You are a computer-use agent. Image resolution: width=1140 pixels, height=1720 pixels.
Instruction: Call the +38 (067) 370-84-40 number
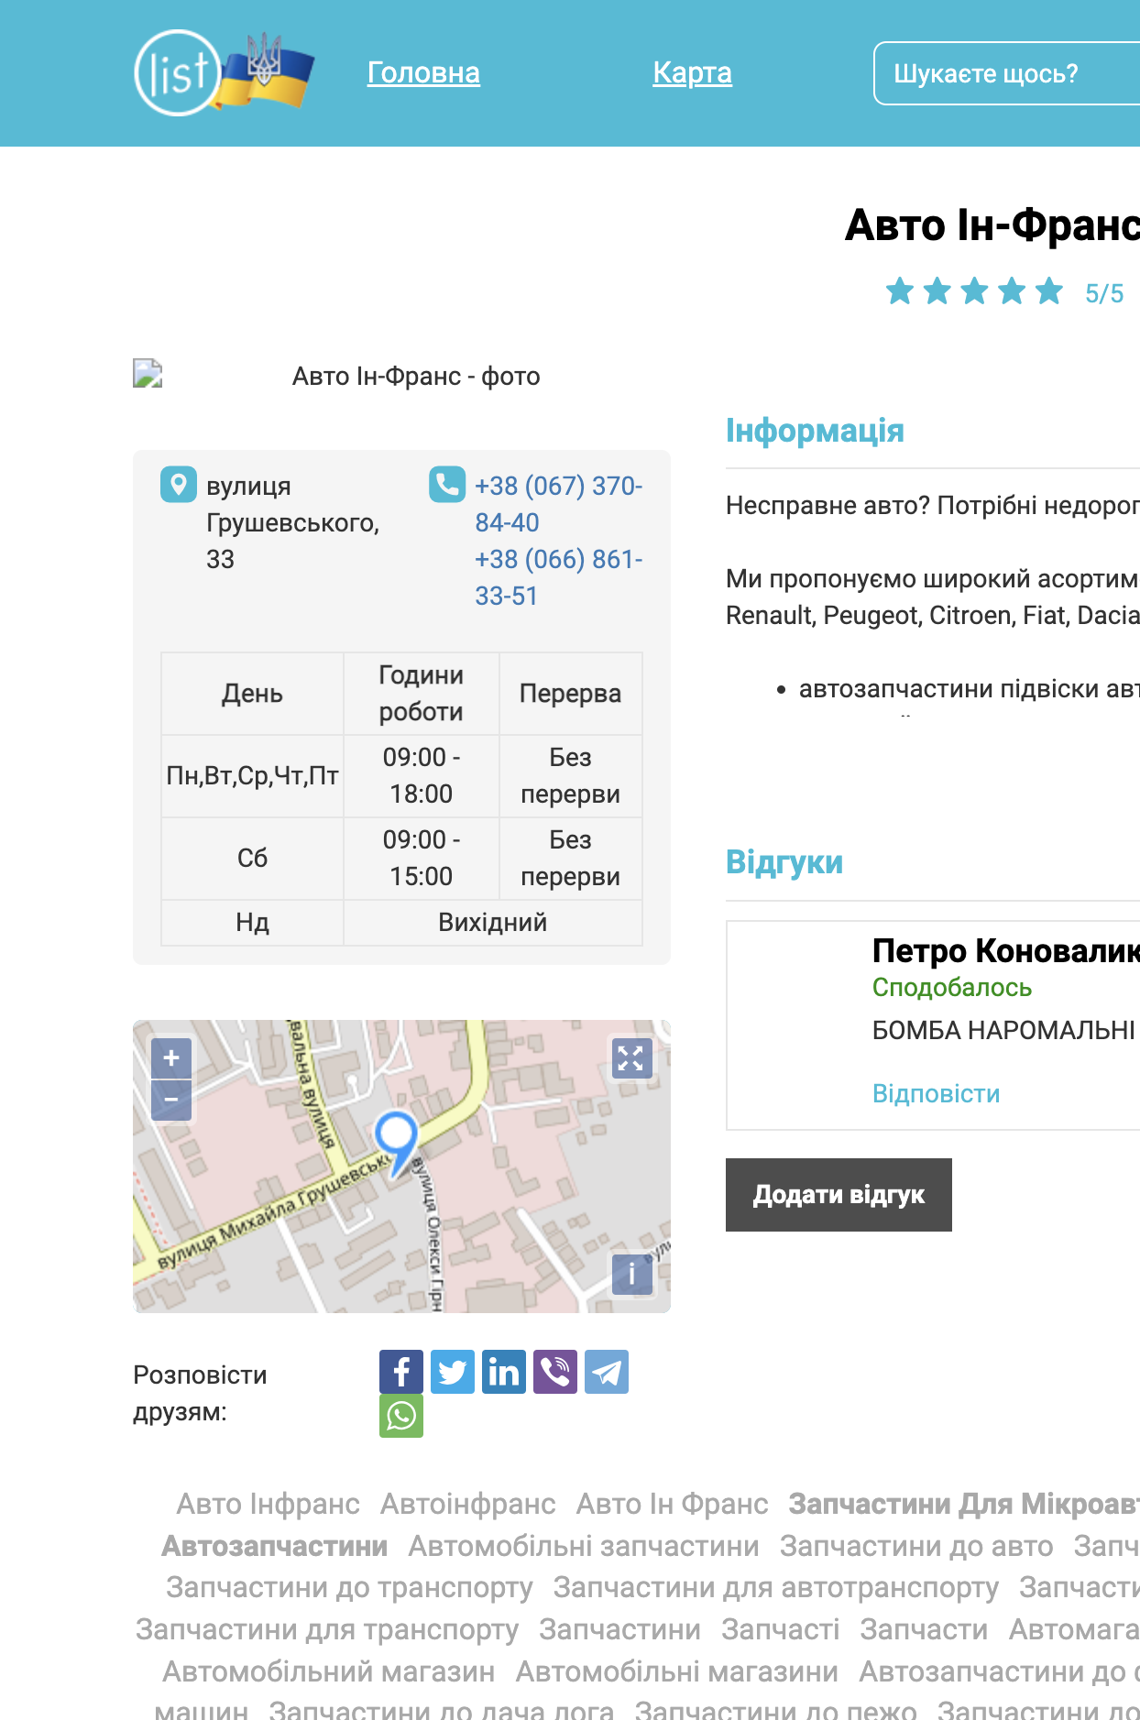tap(558, 504)
